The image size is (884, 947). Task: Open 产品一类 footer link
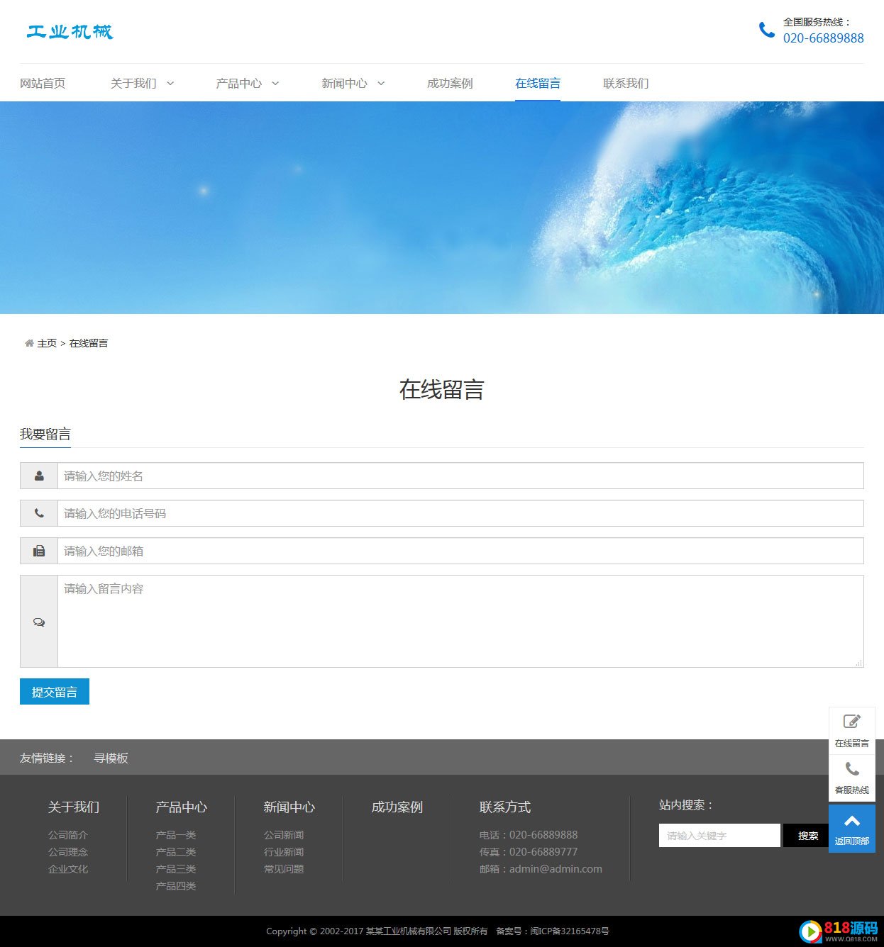(x=176, y=835)
